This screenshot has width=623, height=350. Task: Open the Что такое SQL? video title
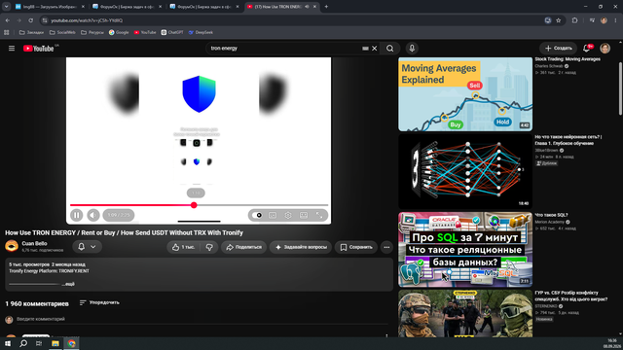pos(551,215)
